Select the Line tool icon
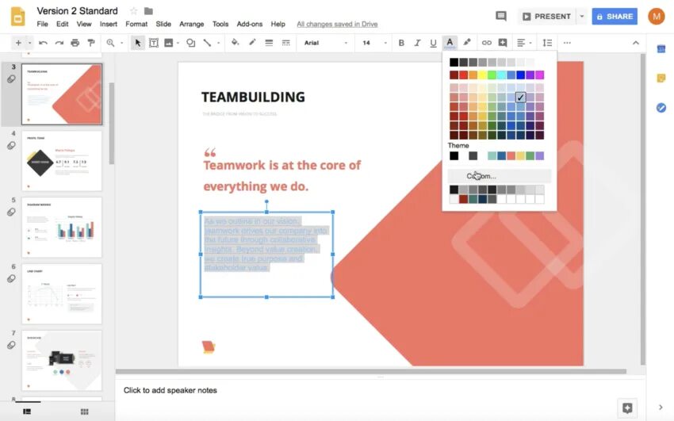This screenshot has height=421, width=674. click(x=207, y=43)
